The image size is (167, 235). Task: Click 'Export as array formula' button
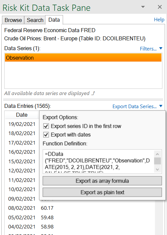102,181
